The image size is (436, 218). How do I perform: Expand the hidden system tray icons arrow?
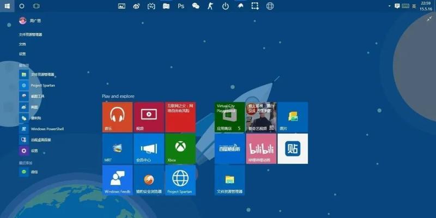click(390, 6)
